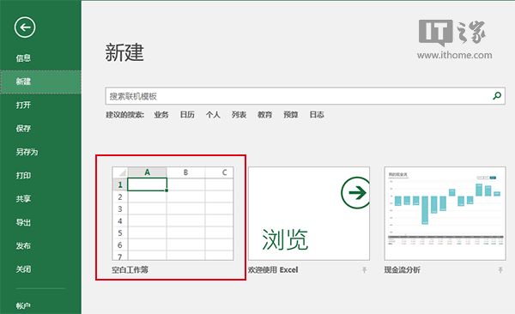The image size is (515, 314).
Task: Search suggested category 日历
Action: (187, 115)
